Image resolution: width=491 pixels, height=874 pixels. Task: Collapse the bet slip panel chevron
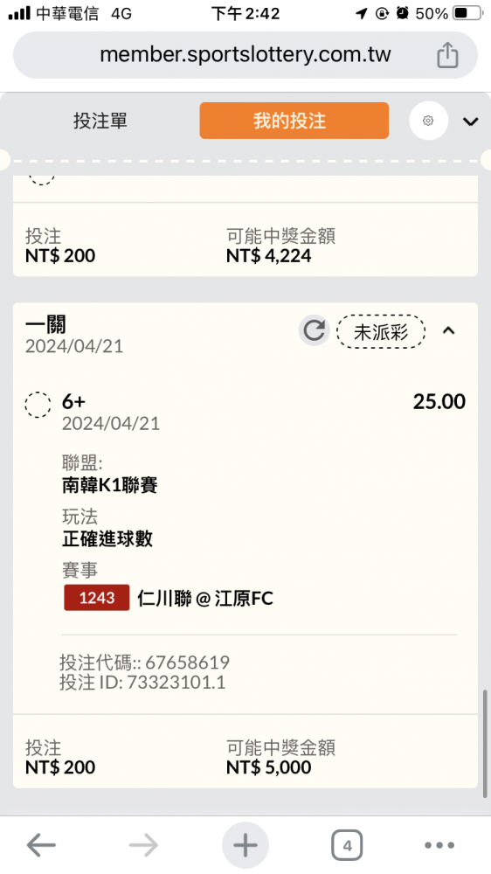(470, 121)
